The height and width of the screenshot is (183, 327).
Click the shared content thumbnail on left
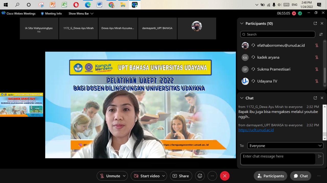click(21, 105)
